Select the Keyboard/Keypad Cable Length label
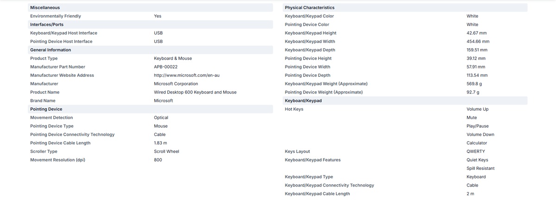The width and height of the screenshot is (556, 200). click(317, 194)
